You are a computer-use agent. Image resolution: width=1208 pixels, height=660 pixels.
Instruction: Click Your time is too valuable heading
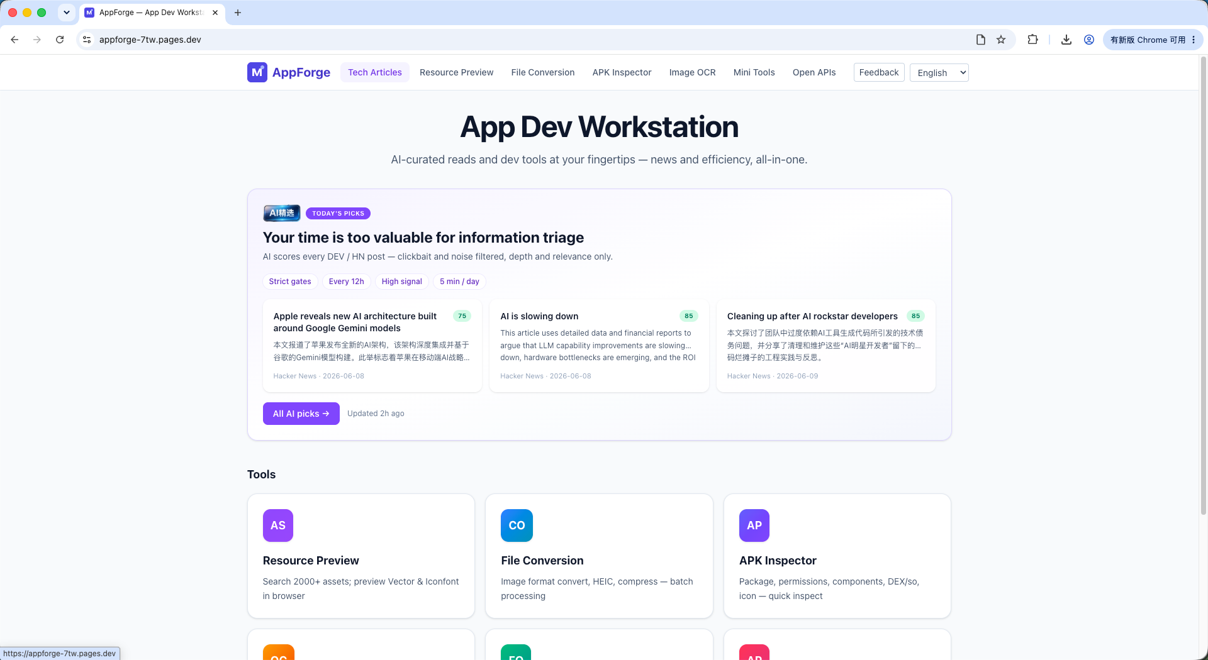tap(423, 238)
